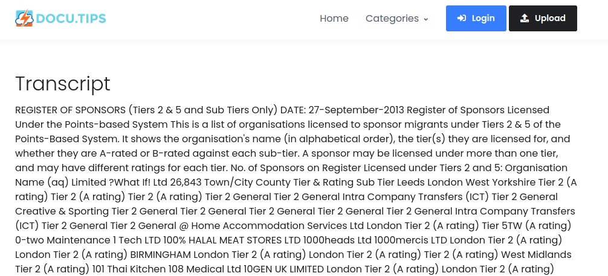Click the upload arrow icon on Upload
Viewport: 608px width, 276px height.
click(525, 18)
